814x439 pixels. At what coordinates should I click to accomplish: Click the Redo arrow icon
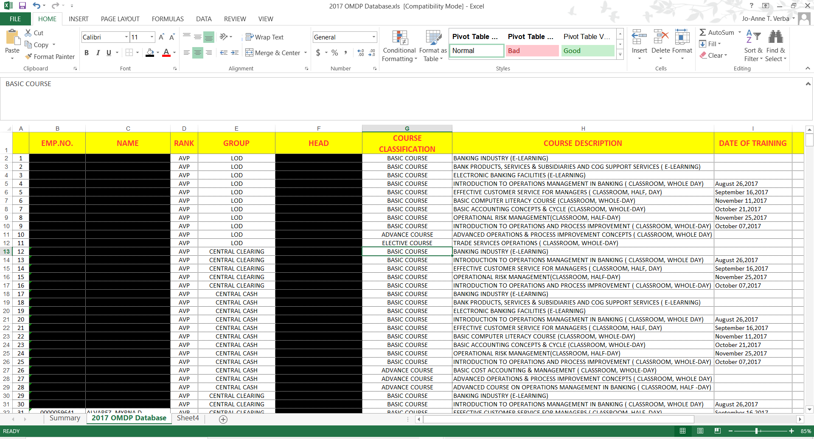pyautogui.click(x=55, y=6)
